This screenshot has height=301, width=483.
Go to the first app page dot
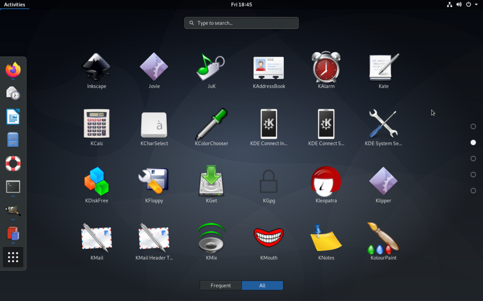coord(473,126)
